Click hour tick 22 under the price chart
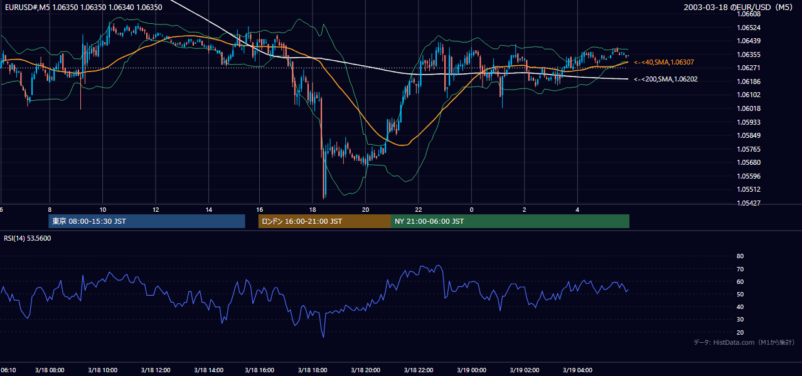Viewport: 802px width, 376px height. (419, 210)
